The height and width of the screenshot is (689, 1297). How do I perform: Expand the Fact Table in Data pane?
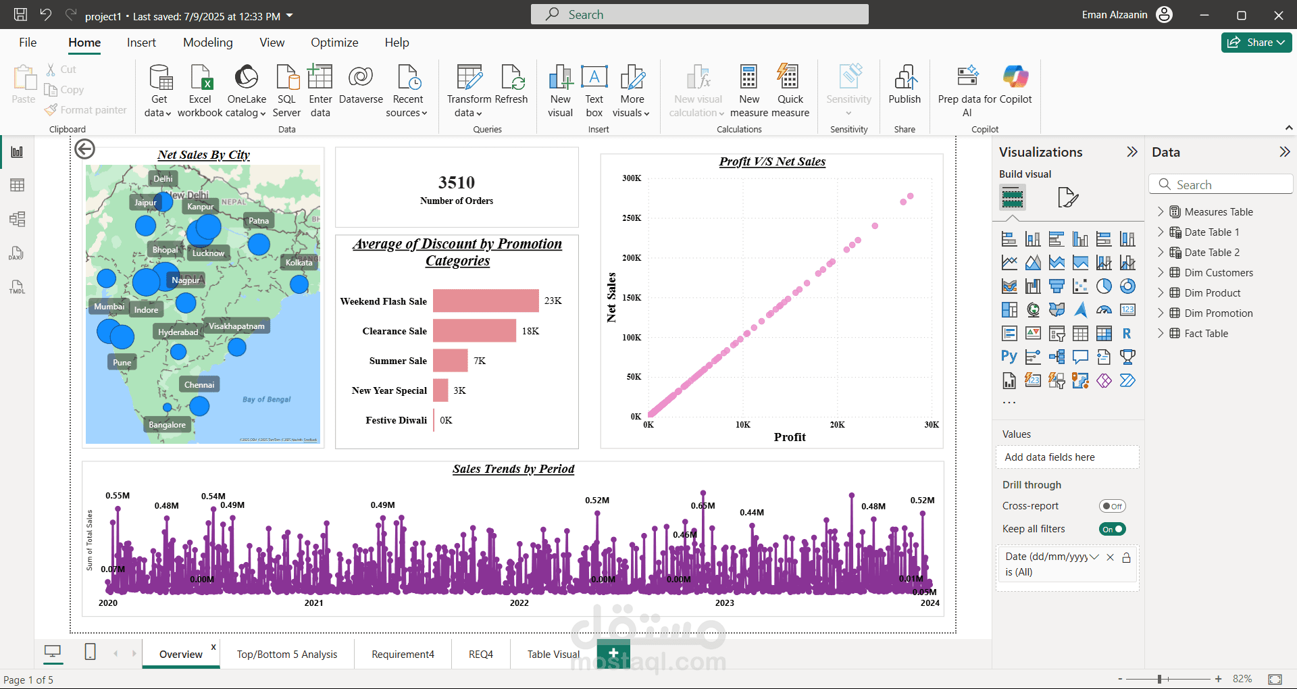[1161, 333]
